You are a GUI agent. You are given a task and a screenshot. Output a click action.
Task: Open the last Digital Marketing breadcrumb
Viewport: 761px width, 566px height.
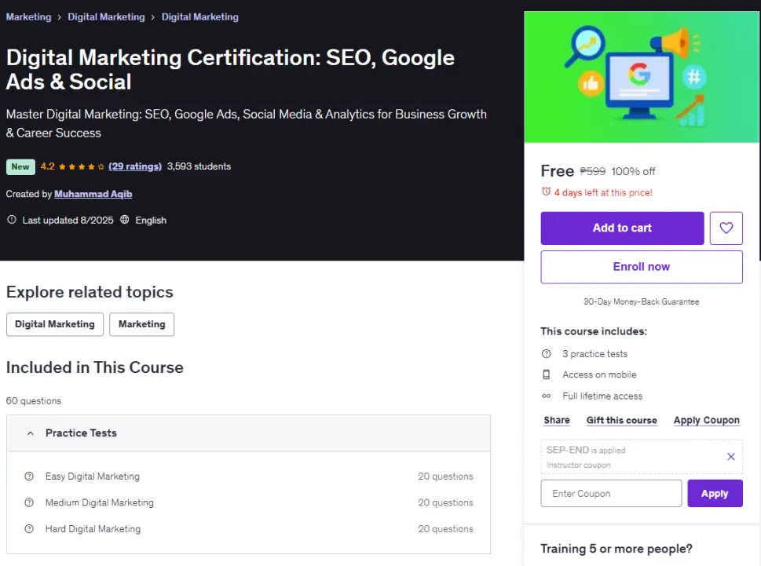200,17
